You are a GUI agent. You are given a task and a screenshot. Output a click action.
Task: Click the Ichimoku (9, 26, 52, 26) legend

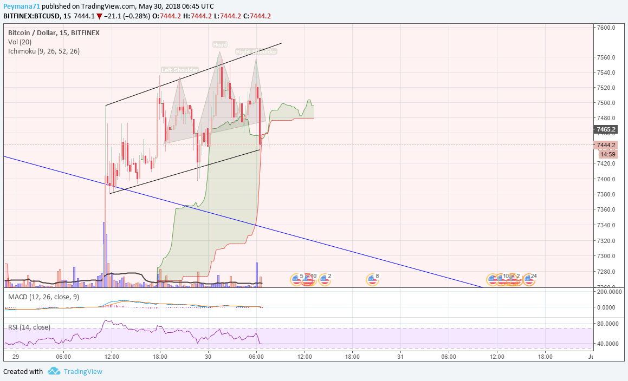coord(44,51)
